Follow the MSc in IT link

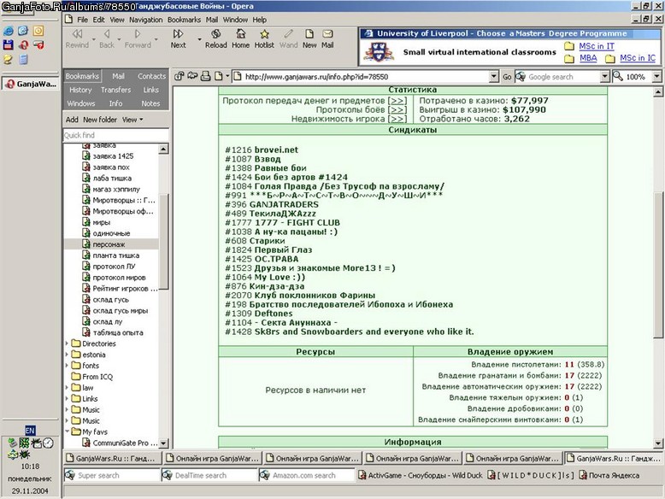click(x=597, y=46)
